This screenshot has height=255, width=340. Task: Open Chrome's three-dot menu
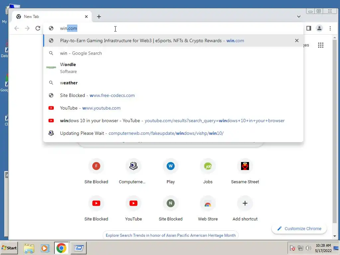330,28
